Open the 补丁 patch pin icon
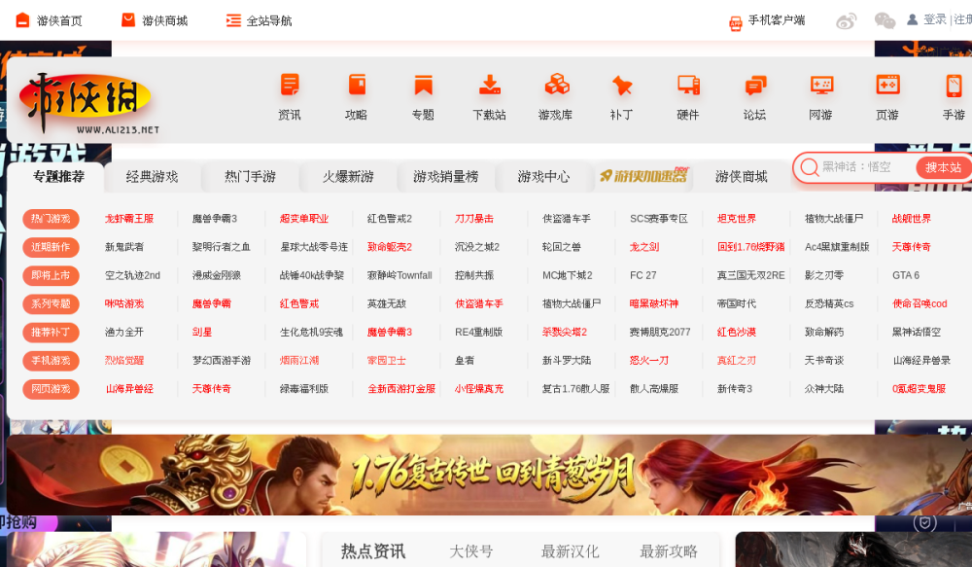 (x=622, y=85)
